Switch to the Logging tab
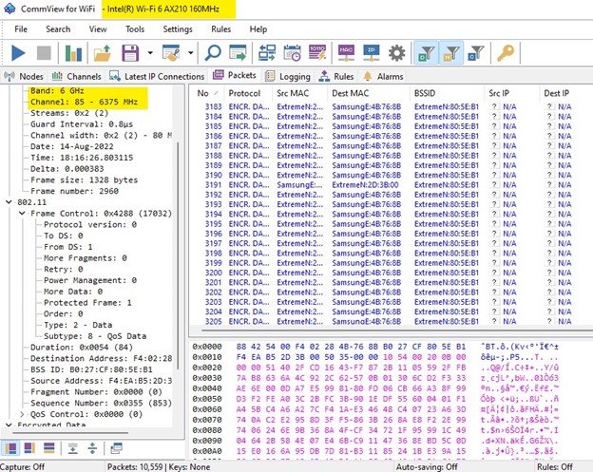Image resolution: width=593 pixels, height=472 pixels. click(x=288, y=76)
